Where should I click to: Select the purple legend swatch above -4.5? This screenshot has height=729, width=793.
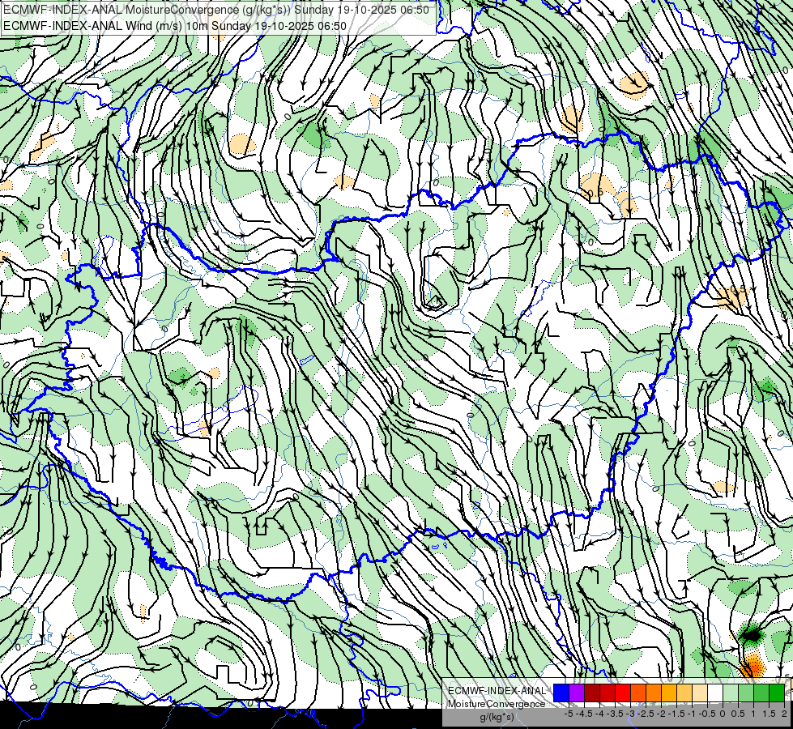(577, 693)
